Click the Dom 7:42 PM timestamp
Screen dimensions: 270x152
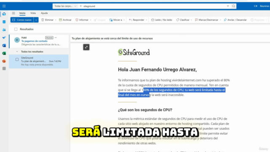55,61
